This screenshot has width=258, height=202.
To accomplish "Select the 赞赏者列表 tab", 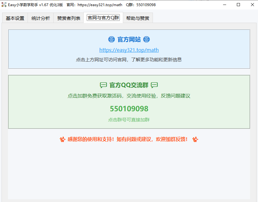I will pos(69,18).
